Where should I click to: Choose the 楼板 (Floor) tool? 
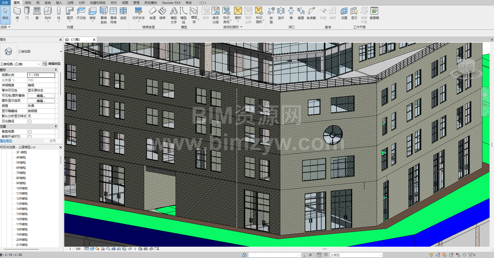click(x=93, y=13)
